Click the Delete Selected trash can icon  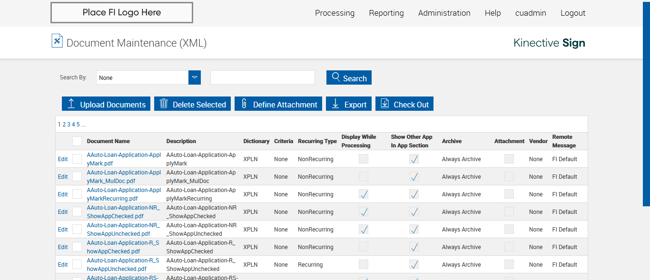coord(164,104)
